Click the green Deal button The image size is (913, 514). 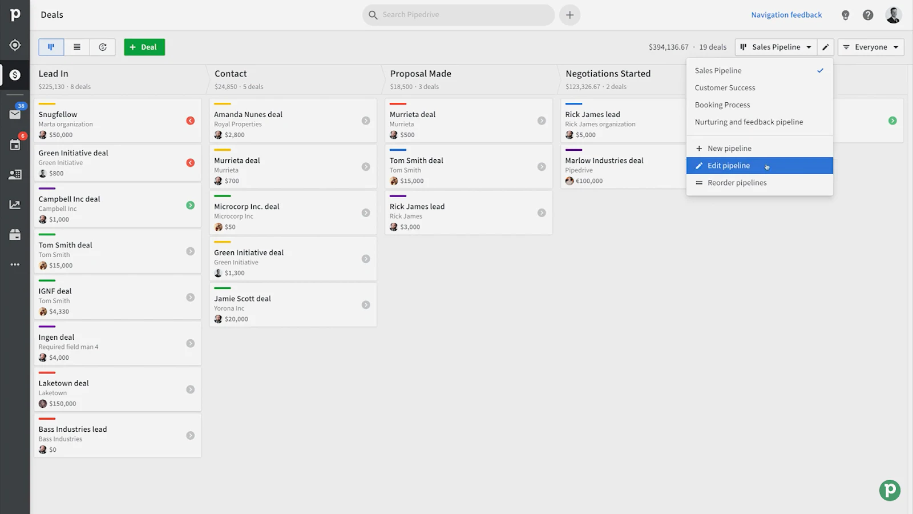click(144, 47)
